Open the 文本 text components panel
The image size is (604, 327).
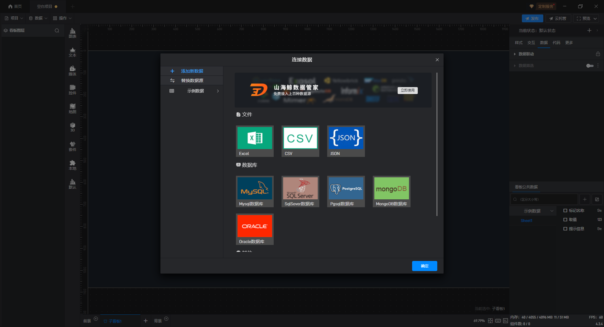point(72,52)
